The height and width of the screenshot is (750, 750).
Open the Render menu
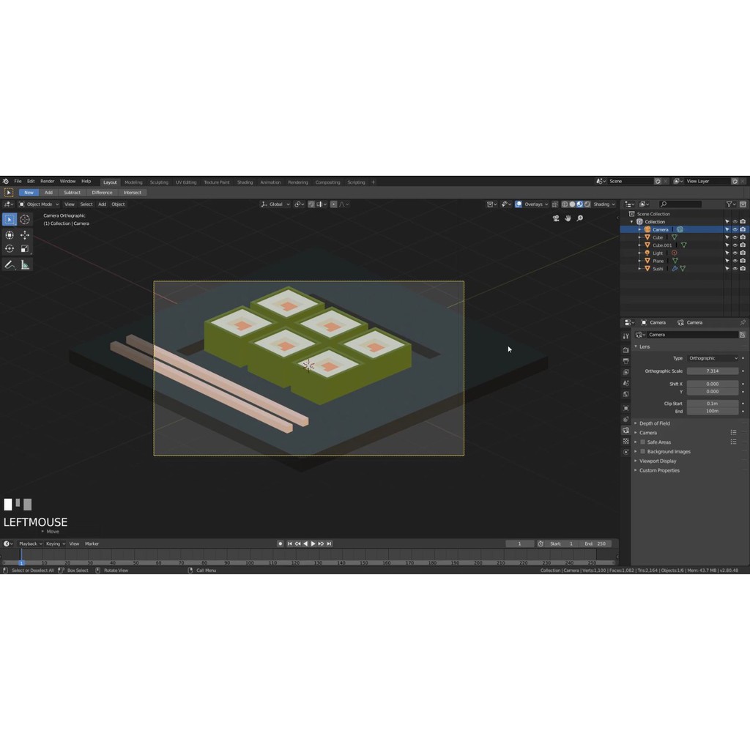[47, 181]
